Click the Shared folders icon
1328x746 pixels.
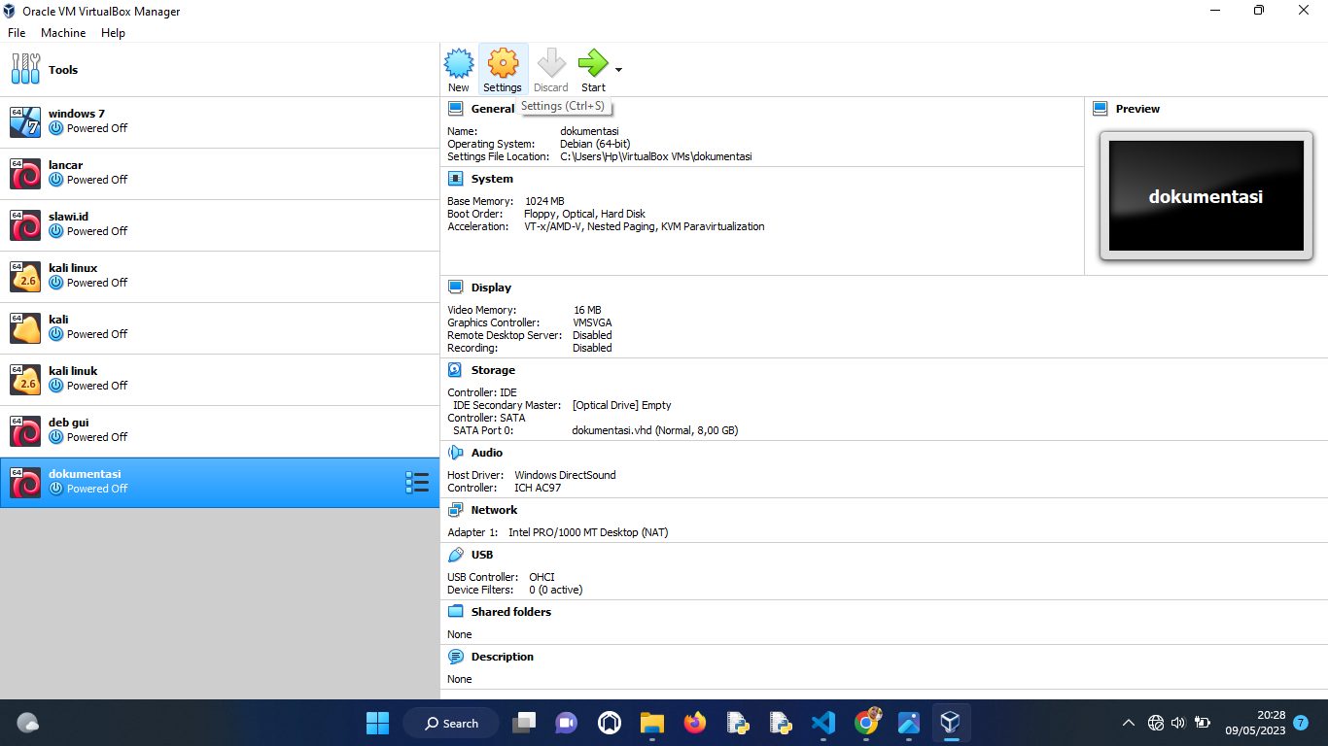(x=455, y=612)
